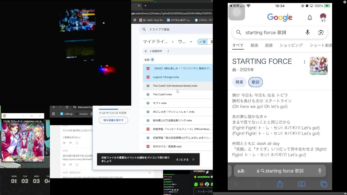Click the Drive URL address bar
Viewport: 347px width, 195px height.
(x=172, y=13)
